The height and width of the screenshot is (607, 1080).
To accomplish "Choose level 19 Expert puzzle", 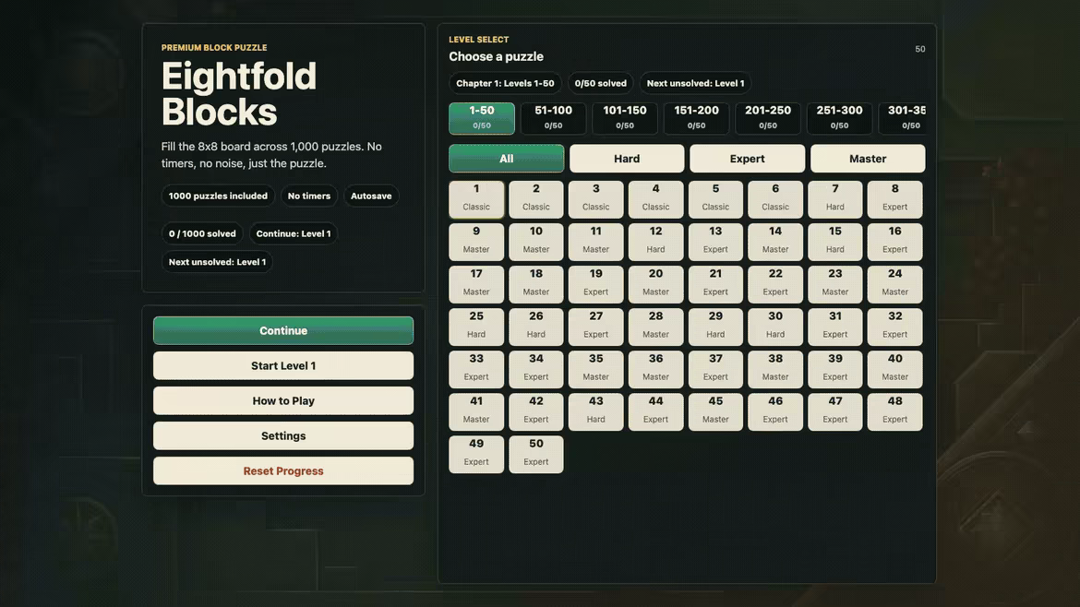I will tap(595, 284).
